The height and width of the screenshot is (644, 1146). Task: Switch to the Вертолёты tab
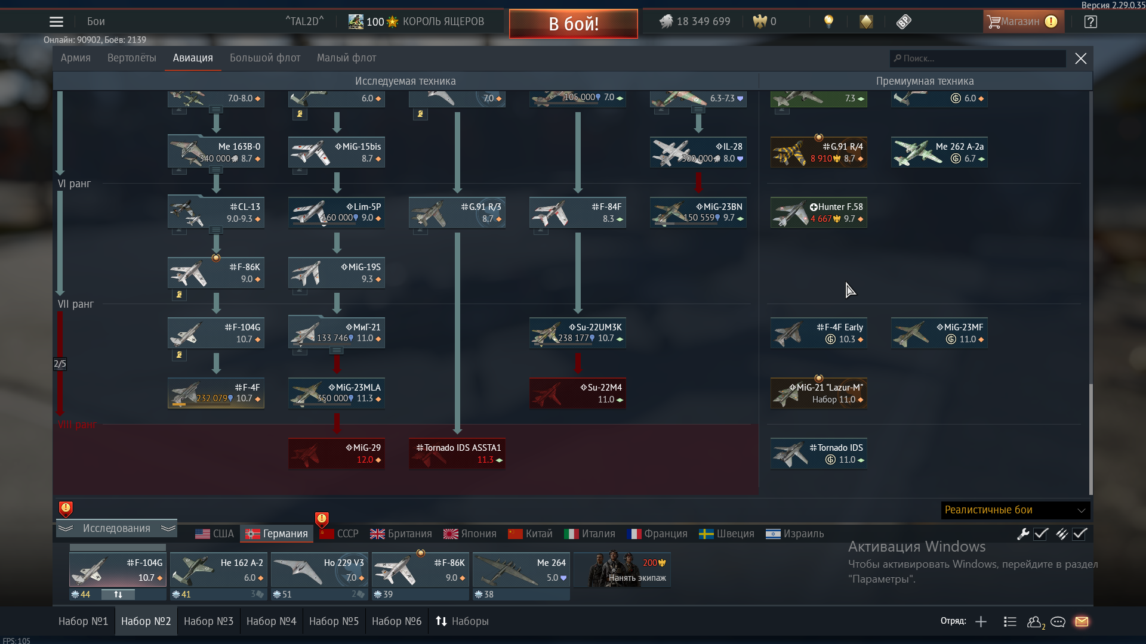(x=132, y=58)
